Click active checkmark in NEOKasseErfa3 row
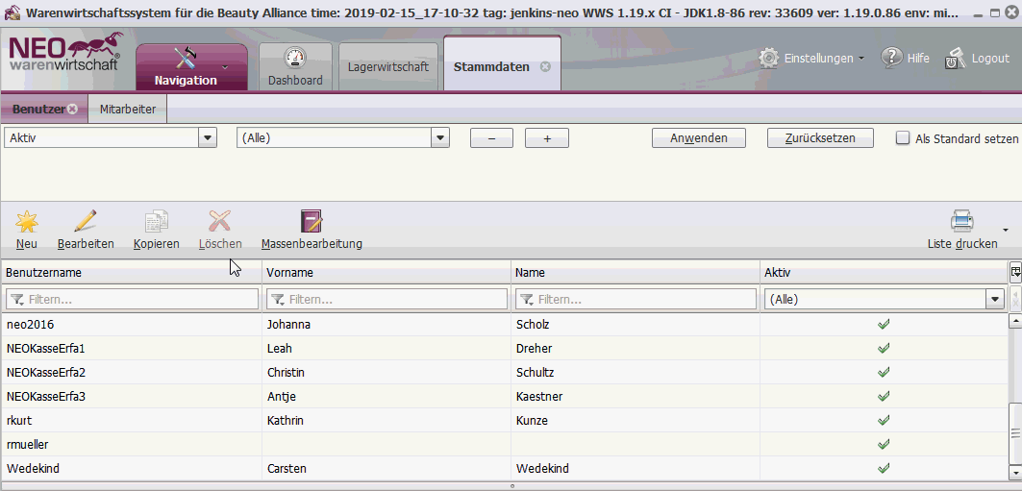 [884, 396]
